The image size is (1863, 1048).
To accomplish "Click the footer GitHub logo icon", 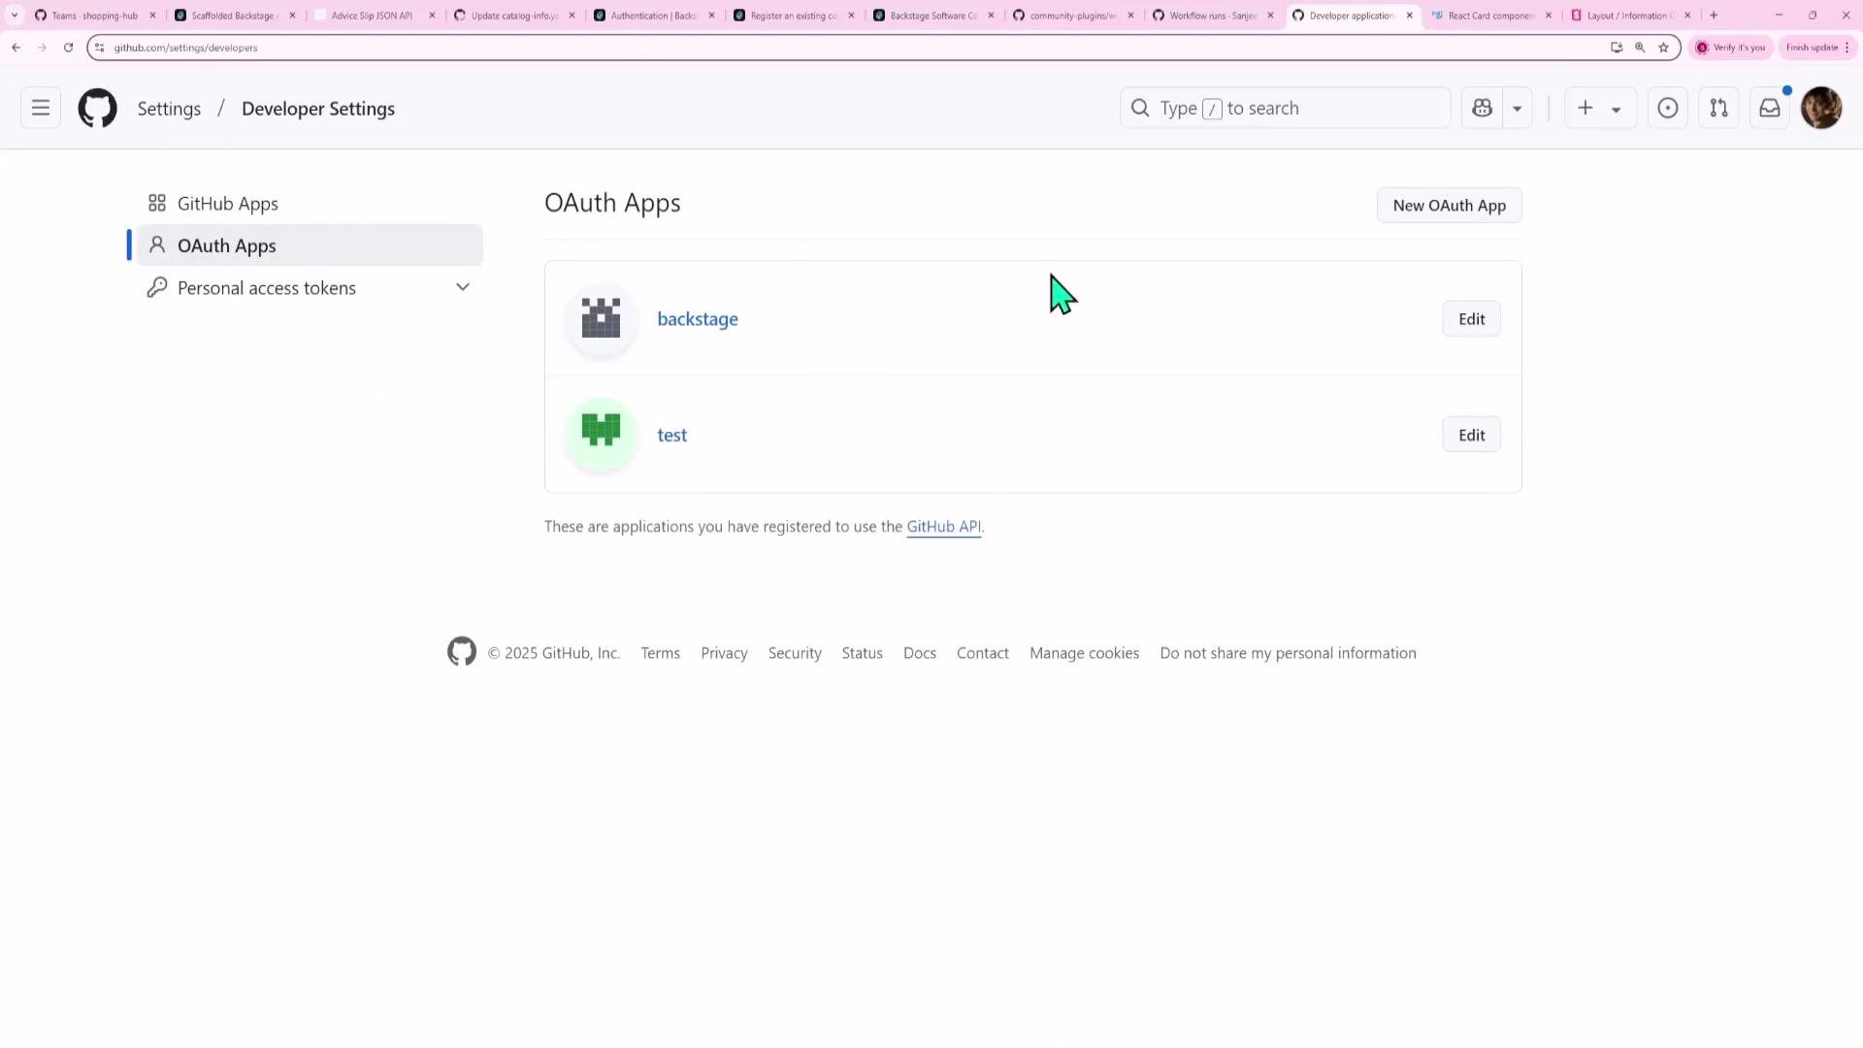I will [x=462, y=652].
